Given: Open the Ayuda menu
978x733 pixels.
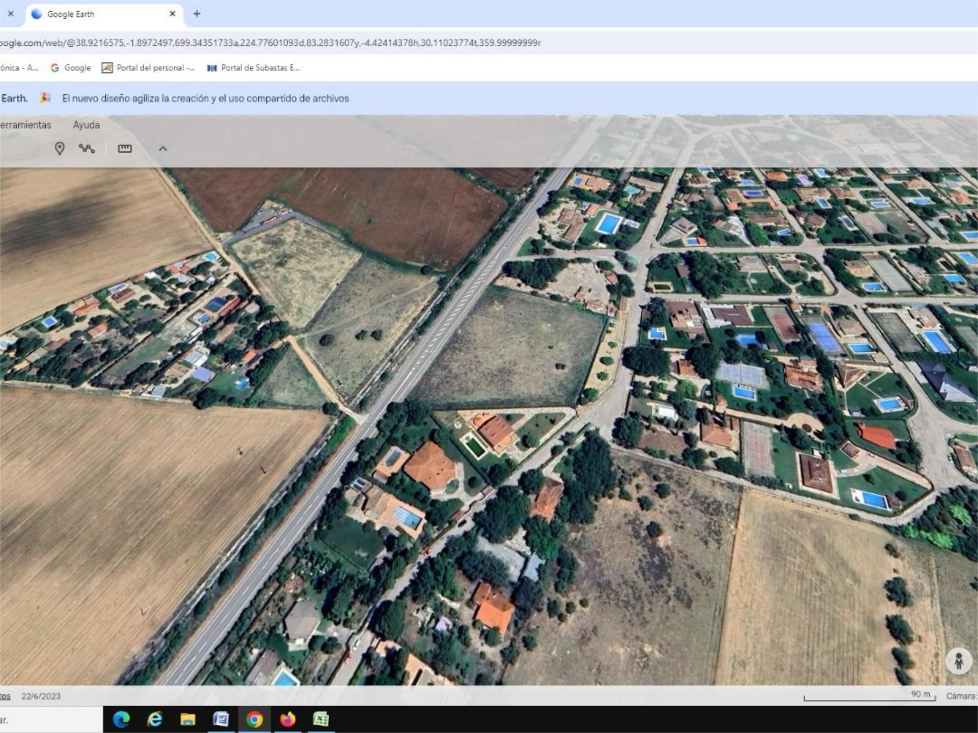Looking at the screenshot, I should click(87, 125).
